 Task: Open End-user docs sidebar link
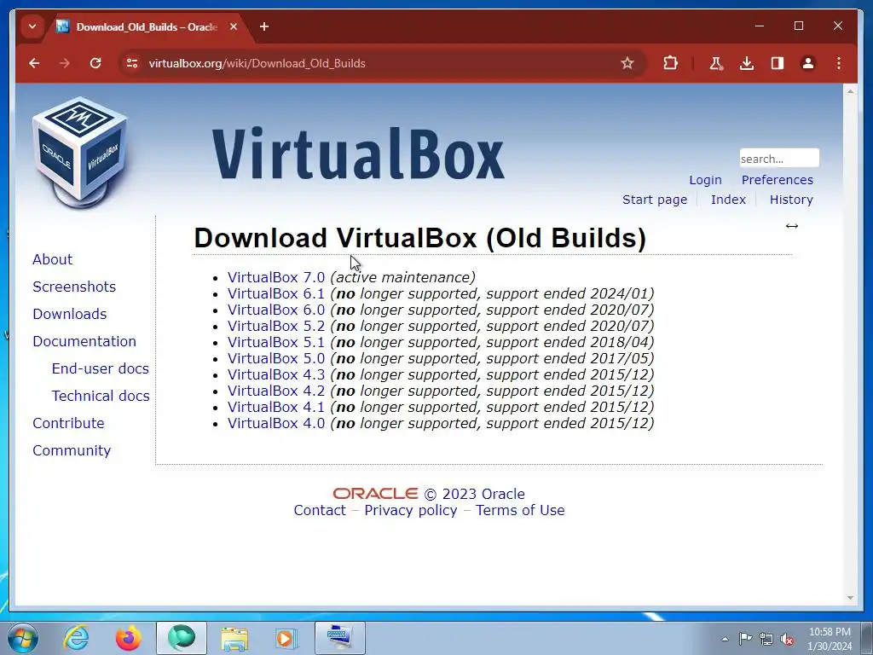(x=101, y=368)
